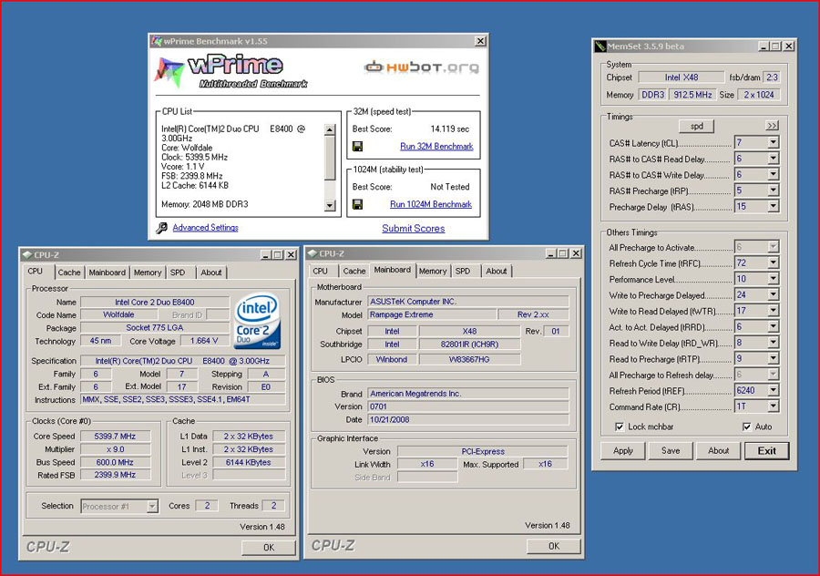The image size is (820, 576).
Task: Open the Precharge Delay (tRAS) dropdown
Action: (x=773, y=207)
